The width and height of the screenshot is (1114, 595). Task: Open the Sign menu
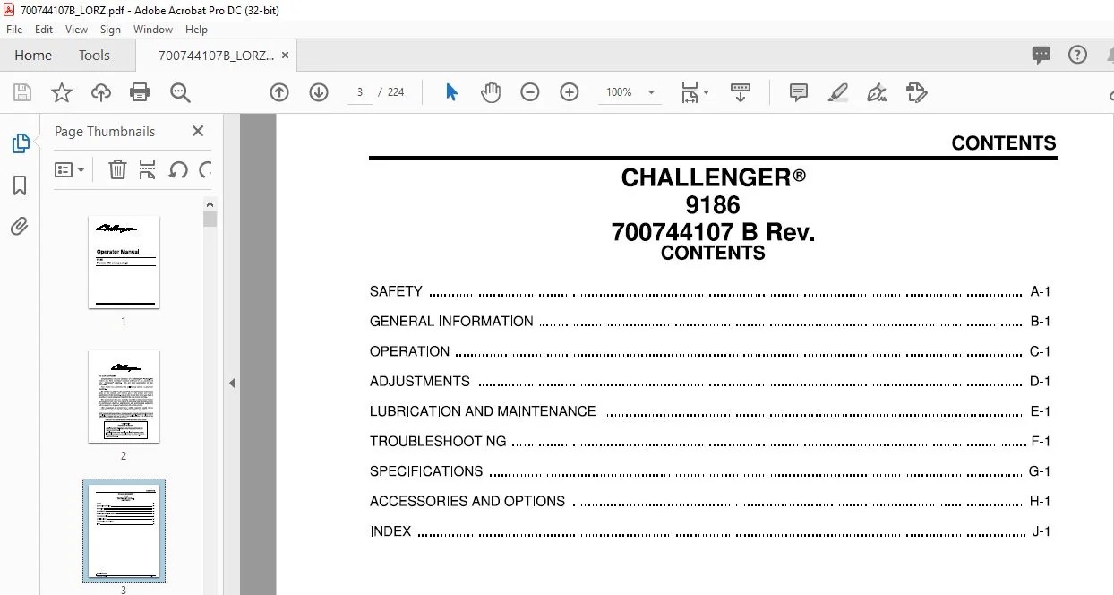pyautogui.click(x=110, y=30)
